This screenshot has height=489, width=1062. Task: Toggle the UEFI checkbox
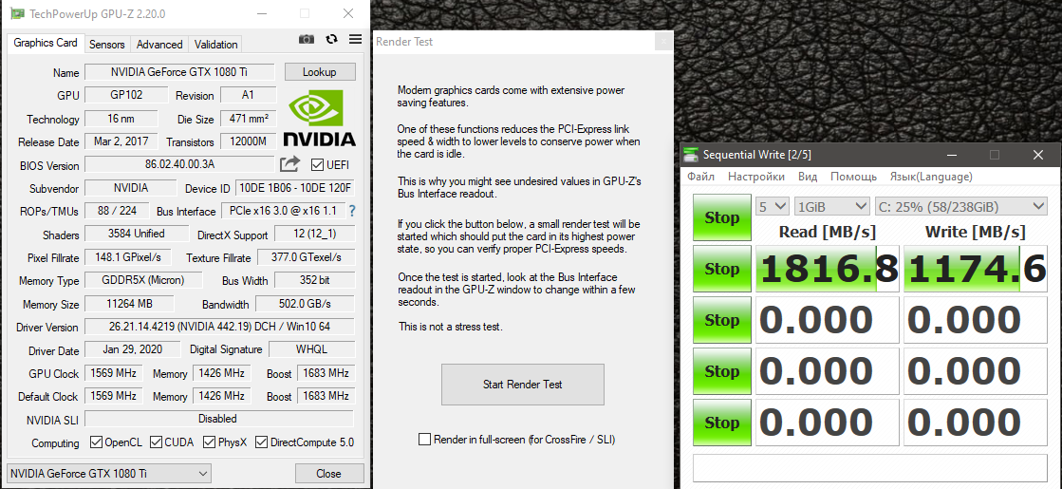tap(316, 164)
